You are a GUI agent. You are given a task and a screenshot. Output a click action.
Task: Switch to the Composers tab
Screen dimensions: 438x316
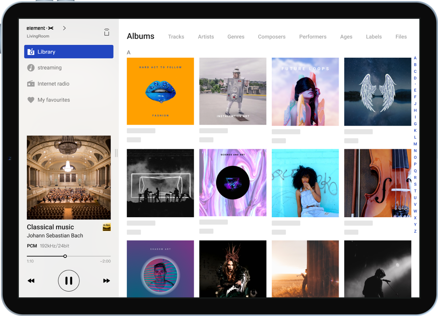point(272,37)
